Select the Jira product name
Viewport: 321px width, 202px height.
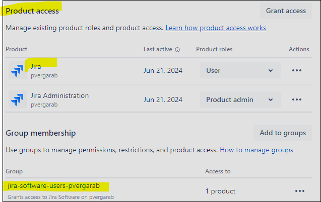click(36, 66)
